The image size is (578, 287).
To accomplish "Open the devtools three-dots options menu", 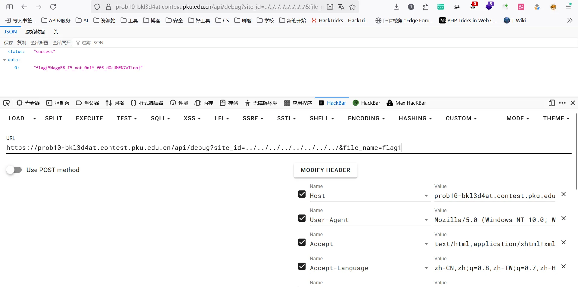I will pyautogui.click(x=562, y=103).
